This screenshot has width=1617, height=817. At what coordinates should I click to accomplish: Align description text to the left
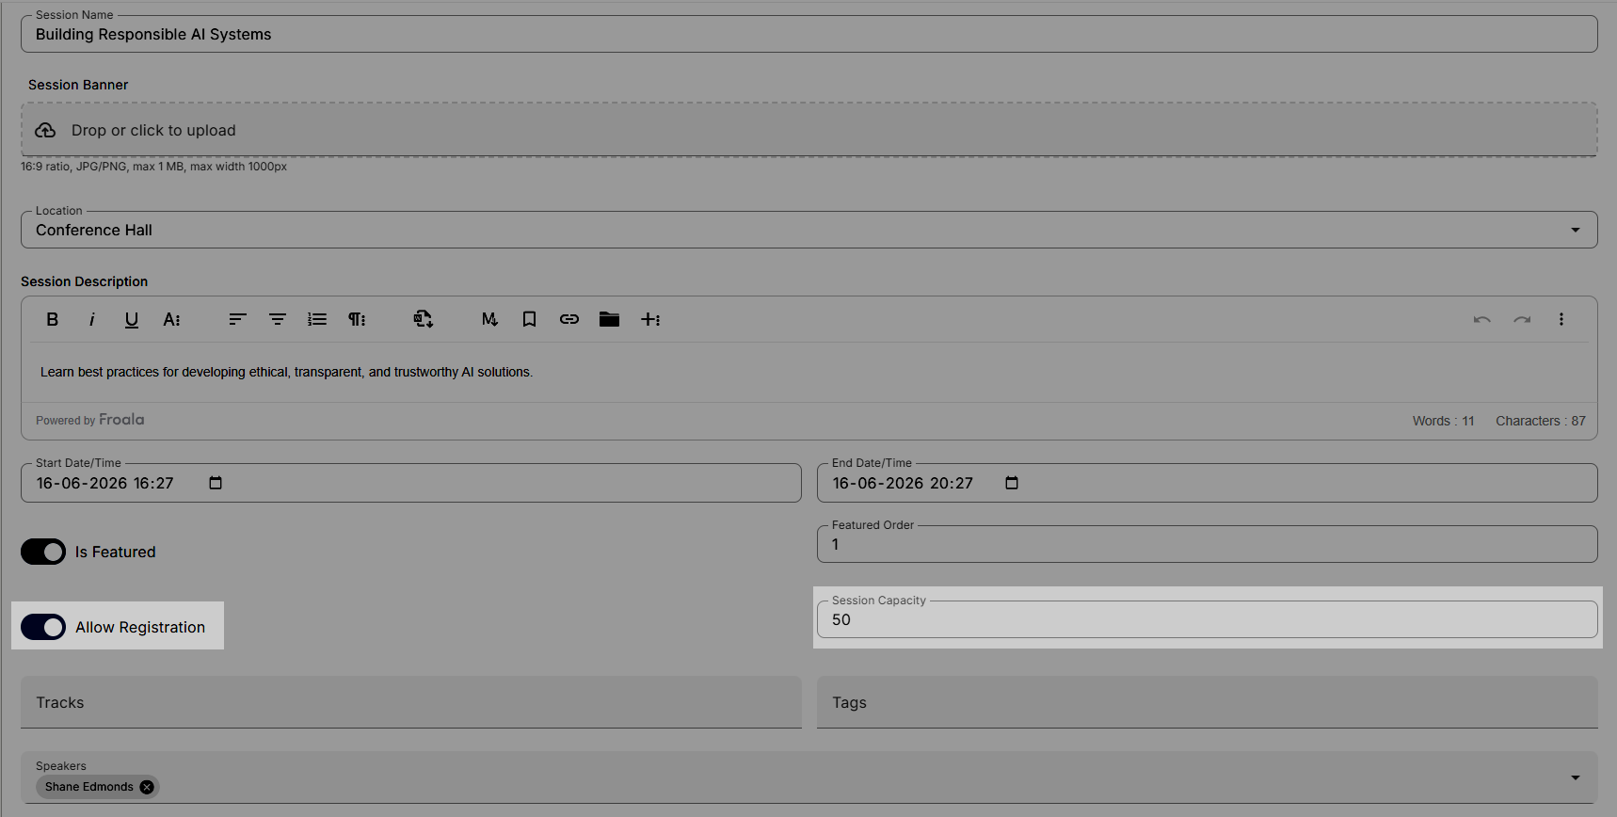click(x=237, y=320)
